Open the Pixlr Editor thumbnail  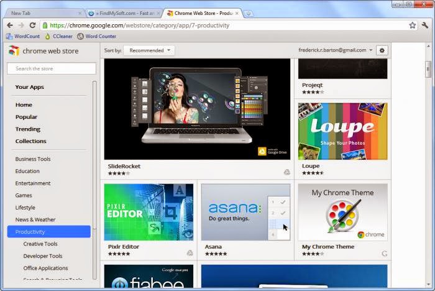(x=149, y=212)
